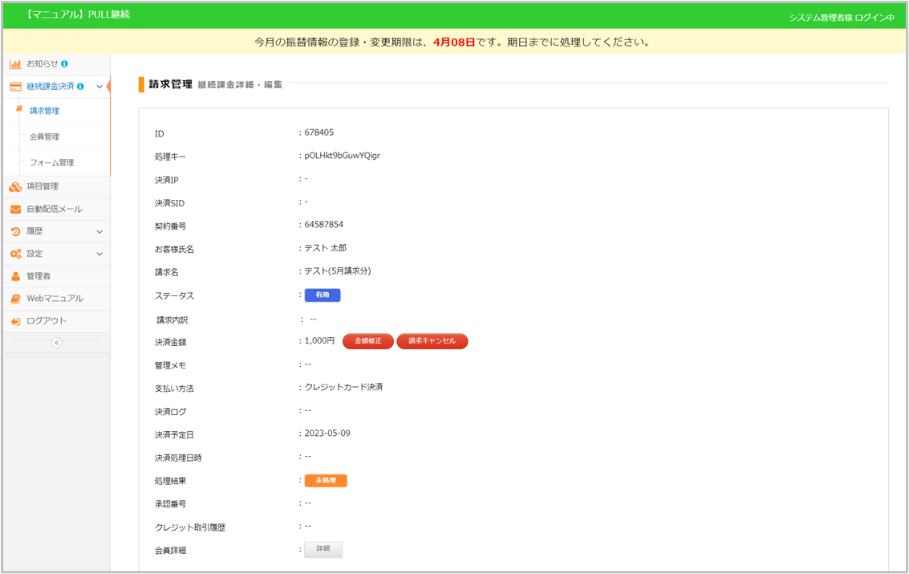
Task: Open member details with 詳細 button
Action: coord(323,550)
